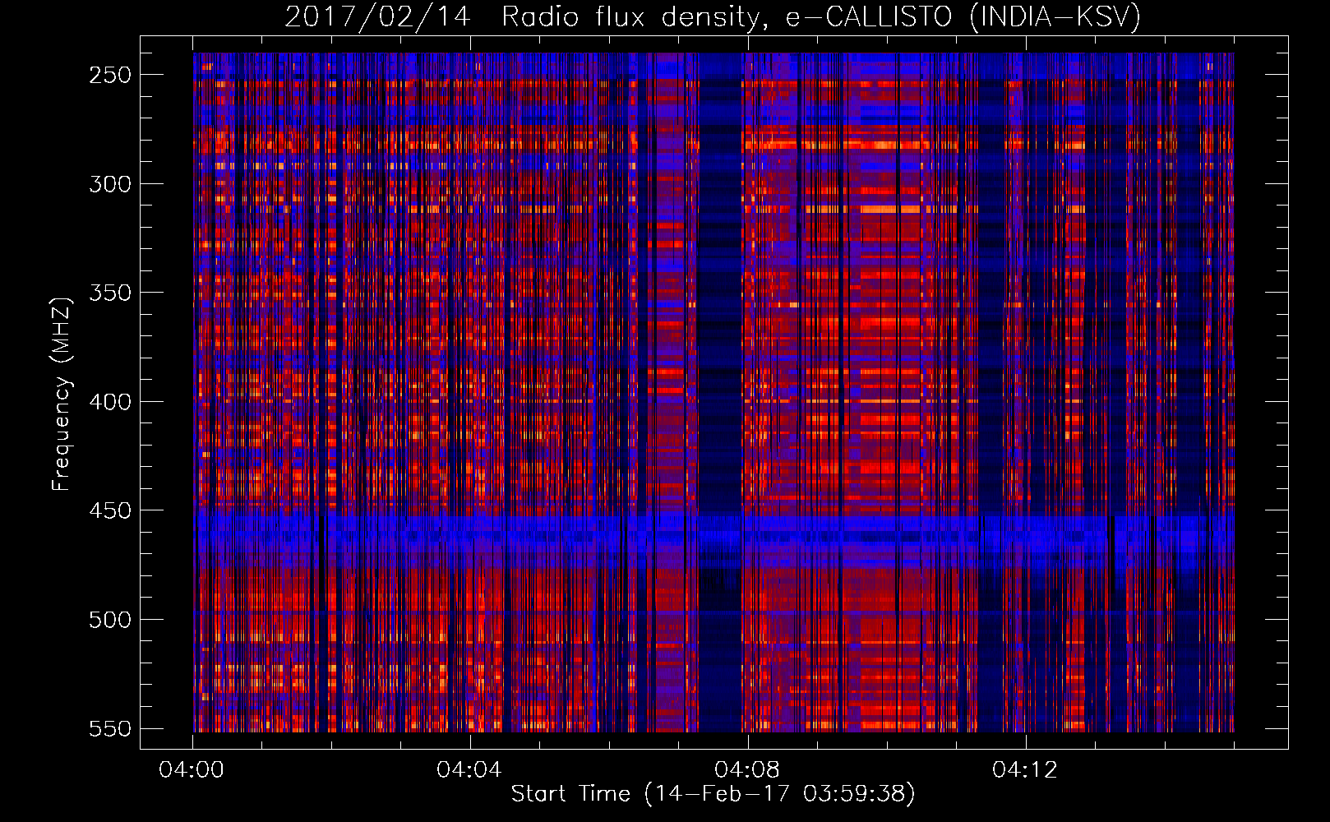The image size is (1330, 822).
Task: Click the 04:12 time tick label
Action: 1025,770
